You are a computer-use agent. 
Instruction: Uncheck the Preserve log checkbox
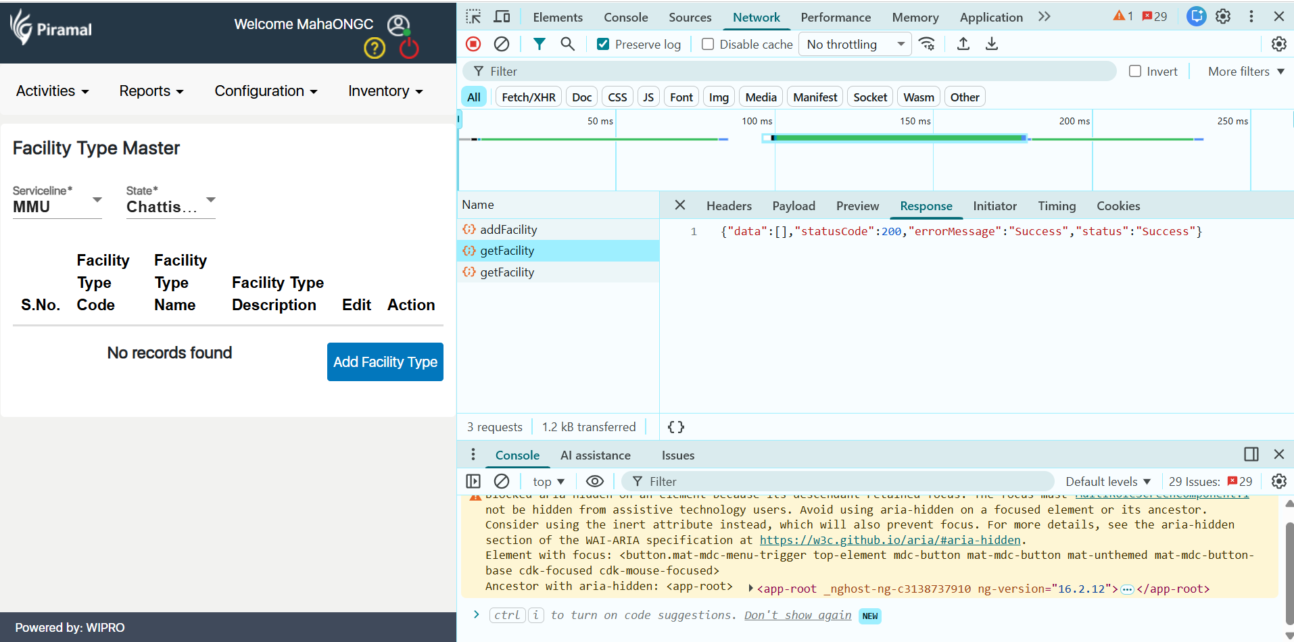tap(603, 45)
